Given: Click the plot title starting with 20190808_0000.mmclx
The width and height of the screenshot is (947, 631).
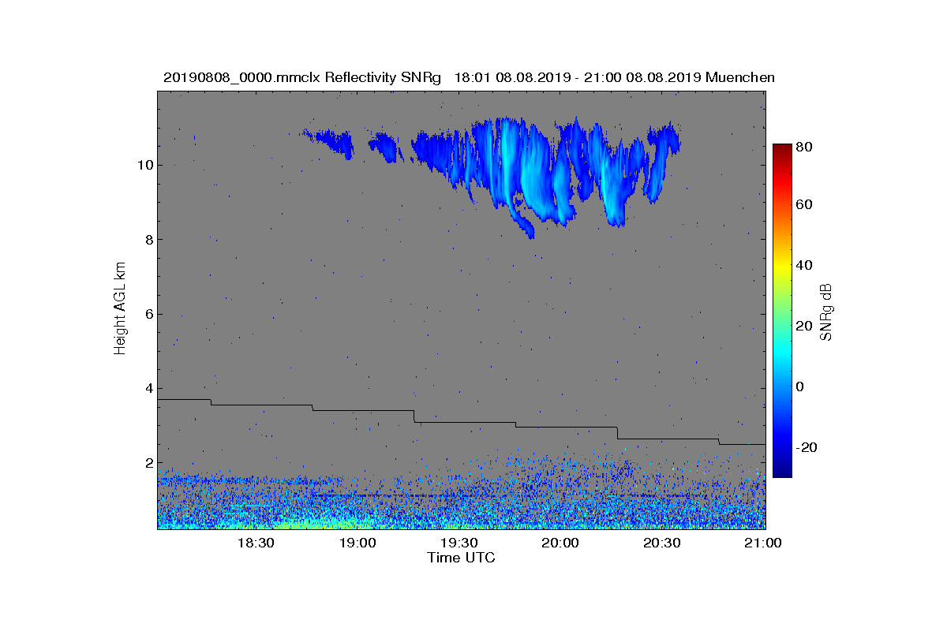Looking at the screenshot, I should coord(469,77).
